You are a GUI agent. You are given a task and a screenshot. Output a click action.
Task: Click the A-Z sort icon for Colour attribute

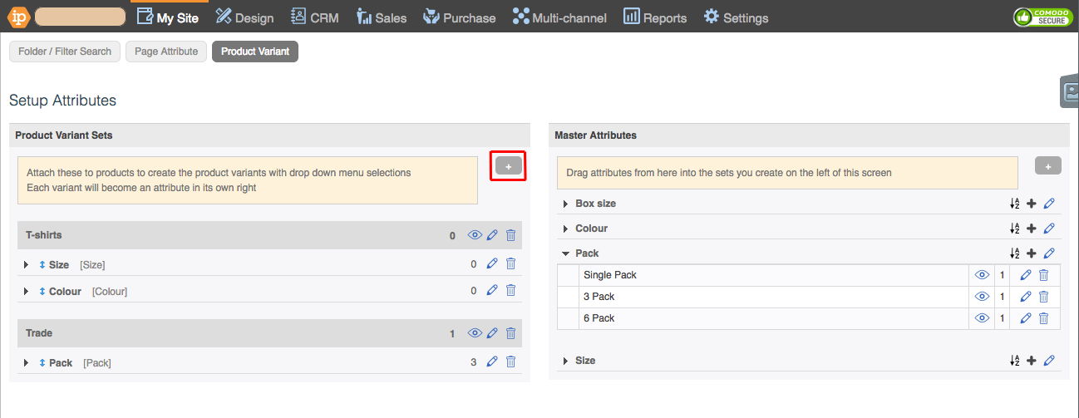coord(1014,229)
